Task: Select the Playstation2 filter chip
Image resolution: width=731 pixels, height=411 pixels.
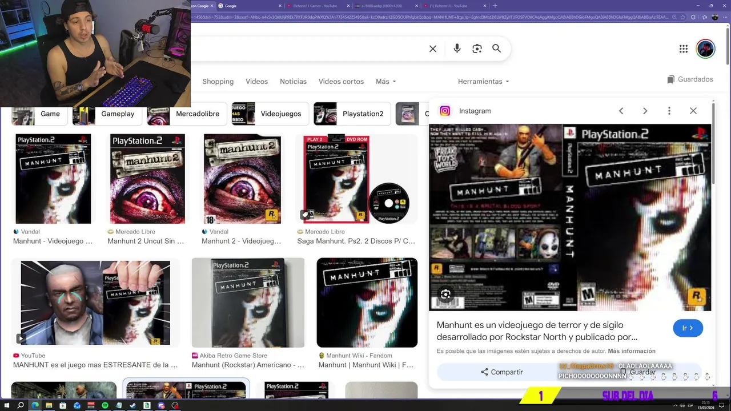Action: (352, 114)
